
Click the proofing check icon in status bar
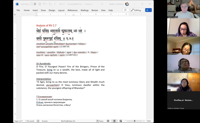point(38,121)
